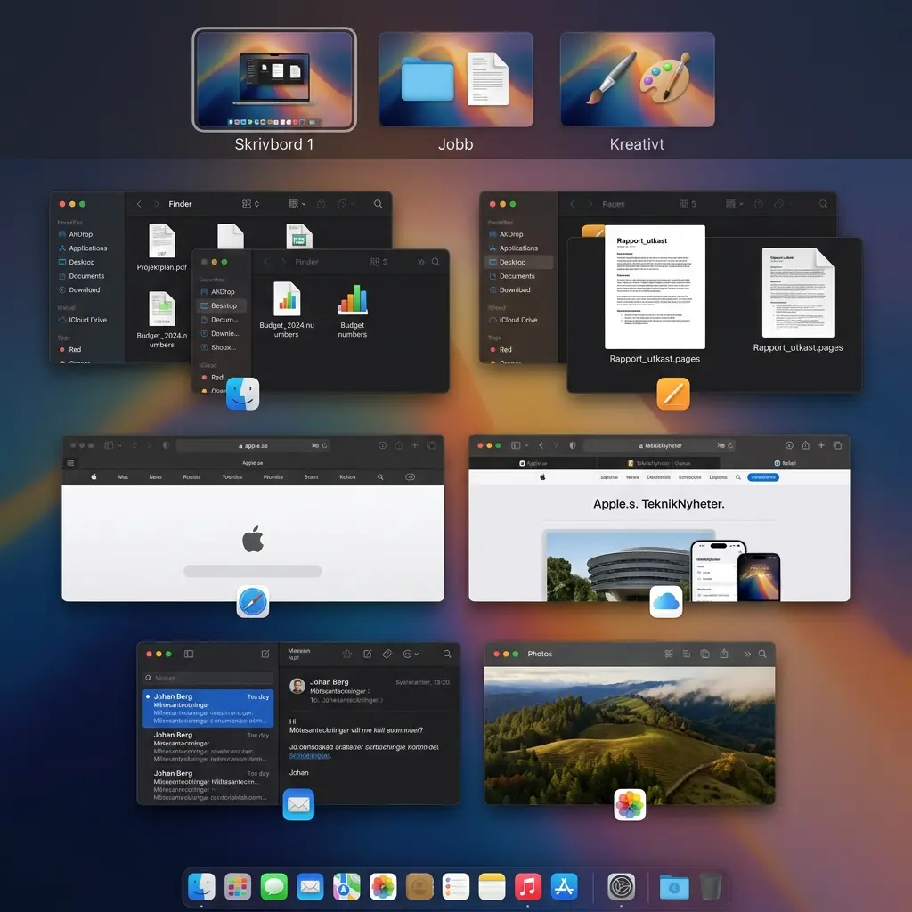Click the search icon in Projektplan.pdf Finder window
This screenshot has width=912, height=912.
click(378, 204)
